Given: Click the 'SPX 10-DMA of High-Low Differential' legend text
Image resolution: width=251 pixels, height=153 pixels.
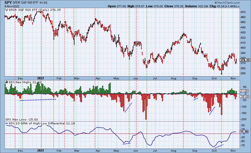Looking at the screenshot, I should pyautogui.click(x=37, y=124).
